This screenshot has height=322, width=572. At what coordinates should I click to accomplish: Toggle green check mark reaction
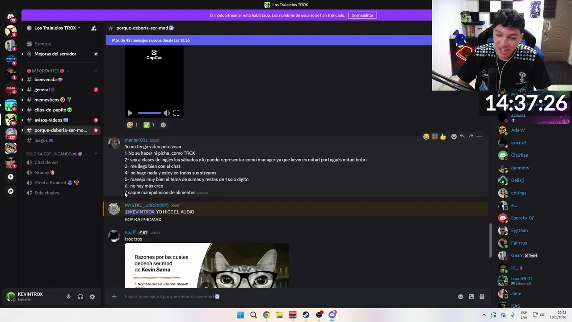pos(149,125)
